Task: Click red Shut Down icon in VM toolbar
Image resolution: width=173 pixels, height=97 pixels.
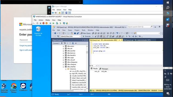Action: coord(44,23)
